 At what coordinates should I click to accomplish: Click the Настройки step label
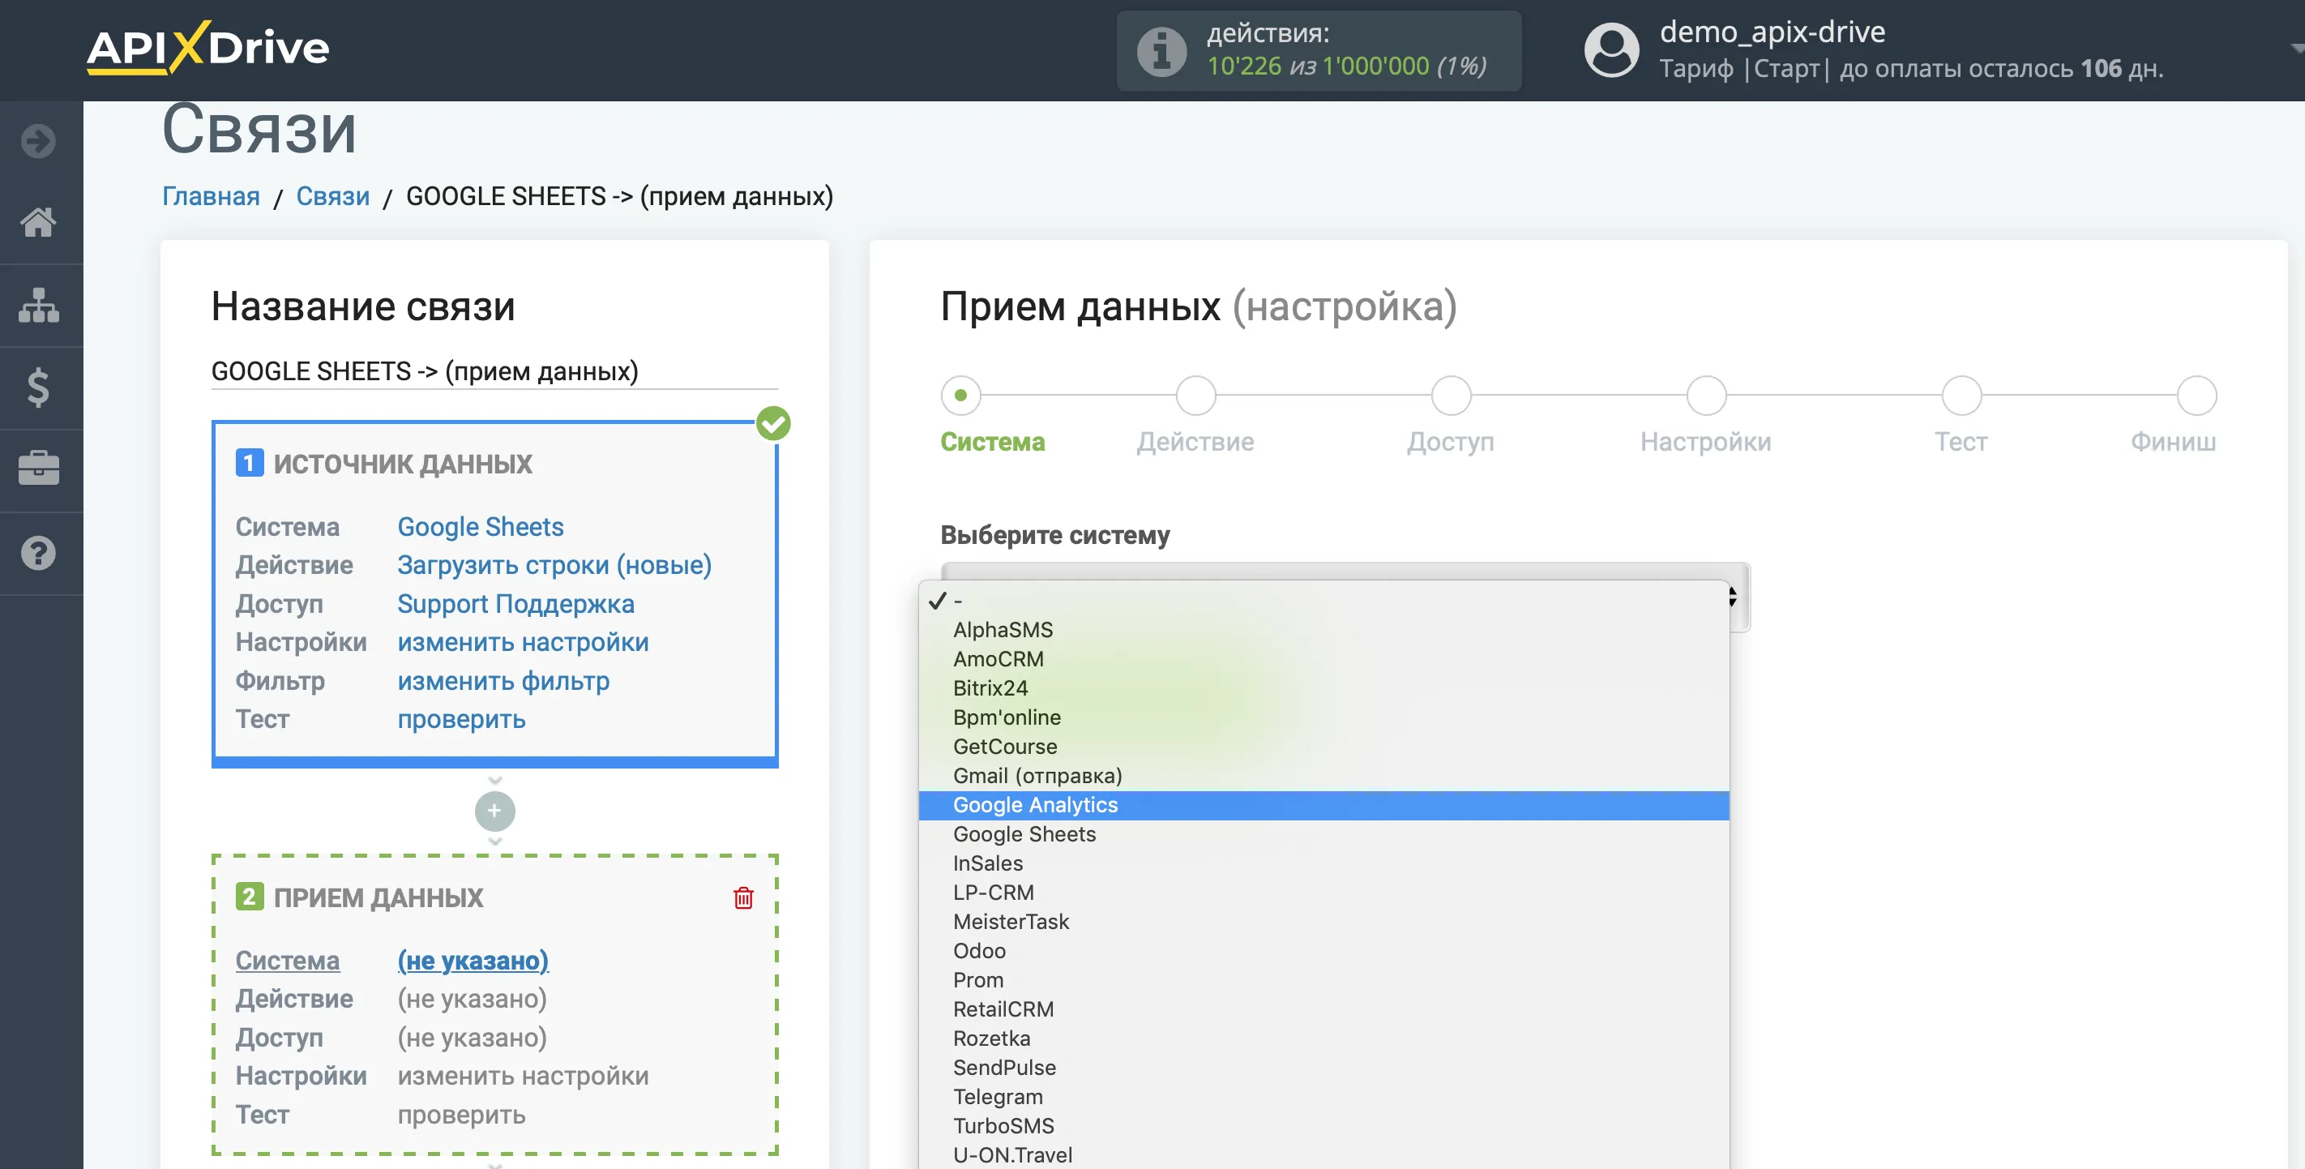click(1705, 441)
